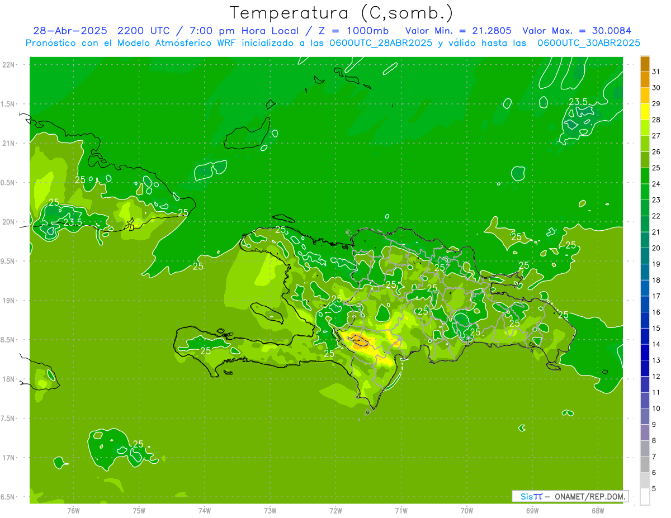Click the '69W' longitude axis label

tap(532, 510)
